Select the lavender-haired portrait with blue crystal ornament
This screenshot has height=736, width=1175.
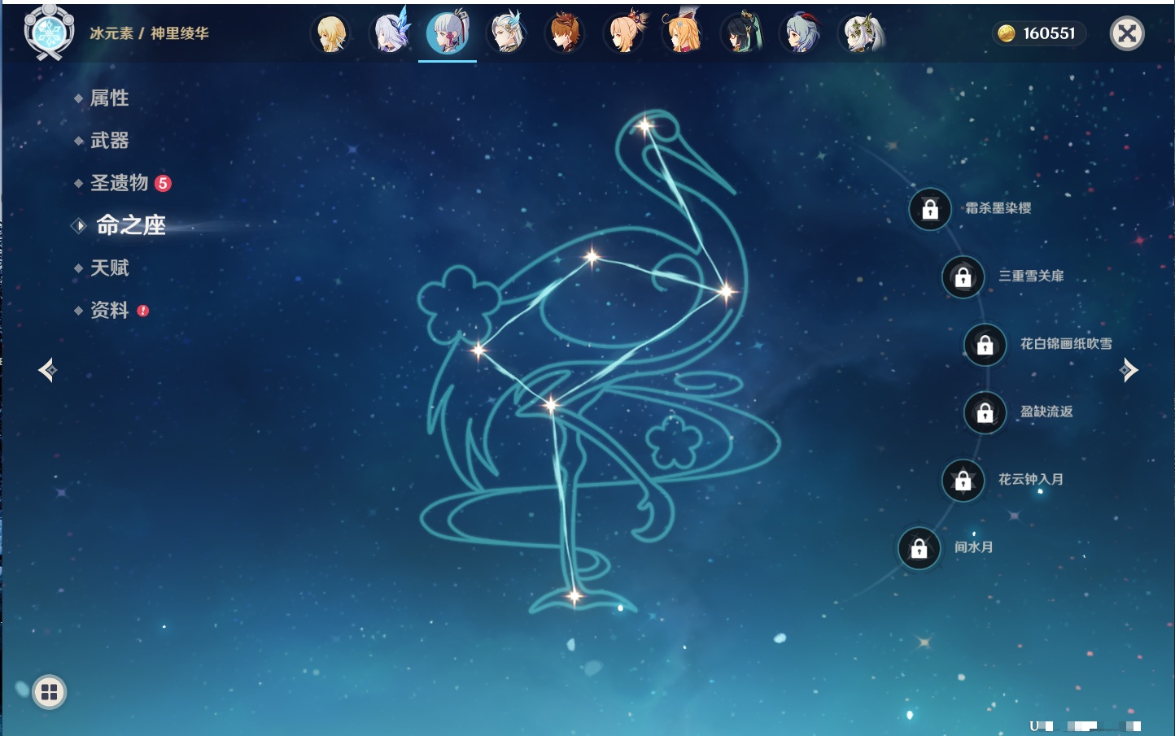(390, 34)
